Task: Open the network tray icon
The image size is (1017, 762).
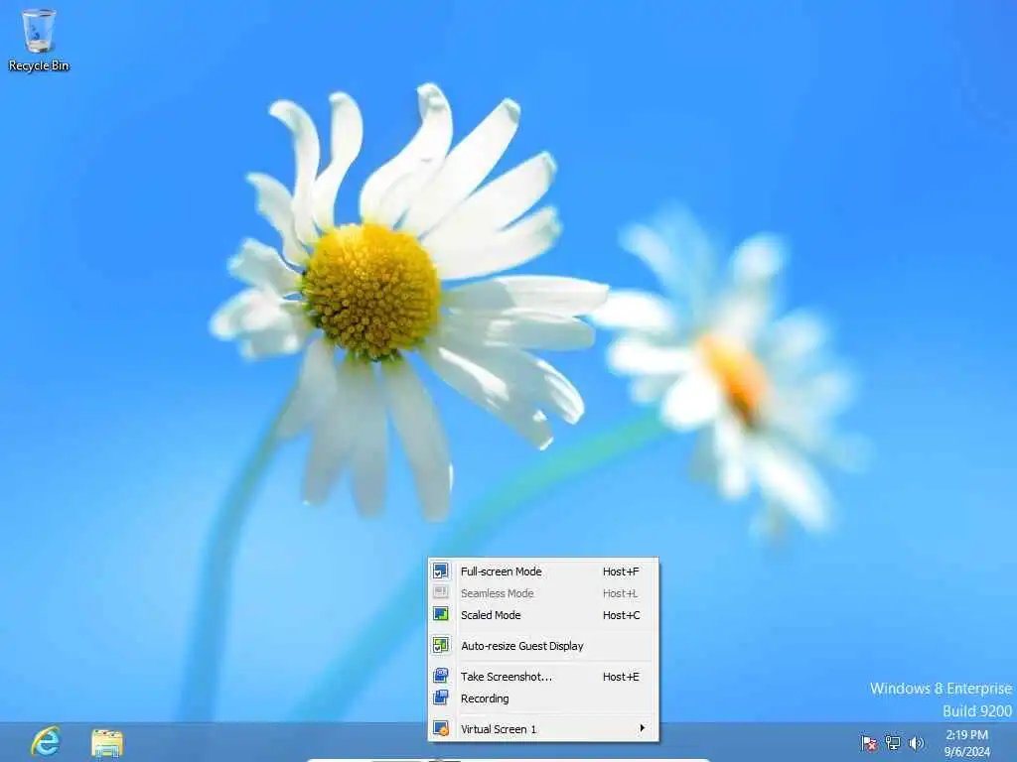Action: point(893,742)
